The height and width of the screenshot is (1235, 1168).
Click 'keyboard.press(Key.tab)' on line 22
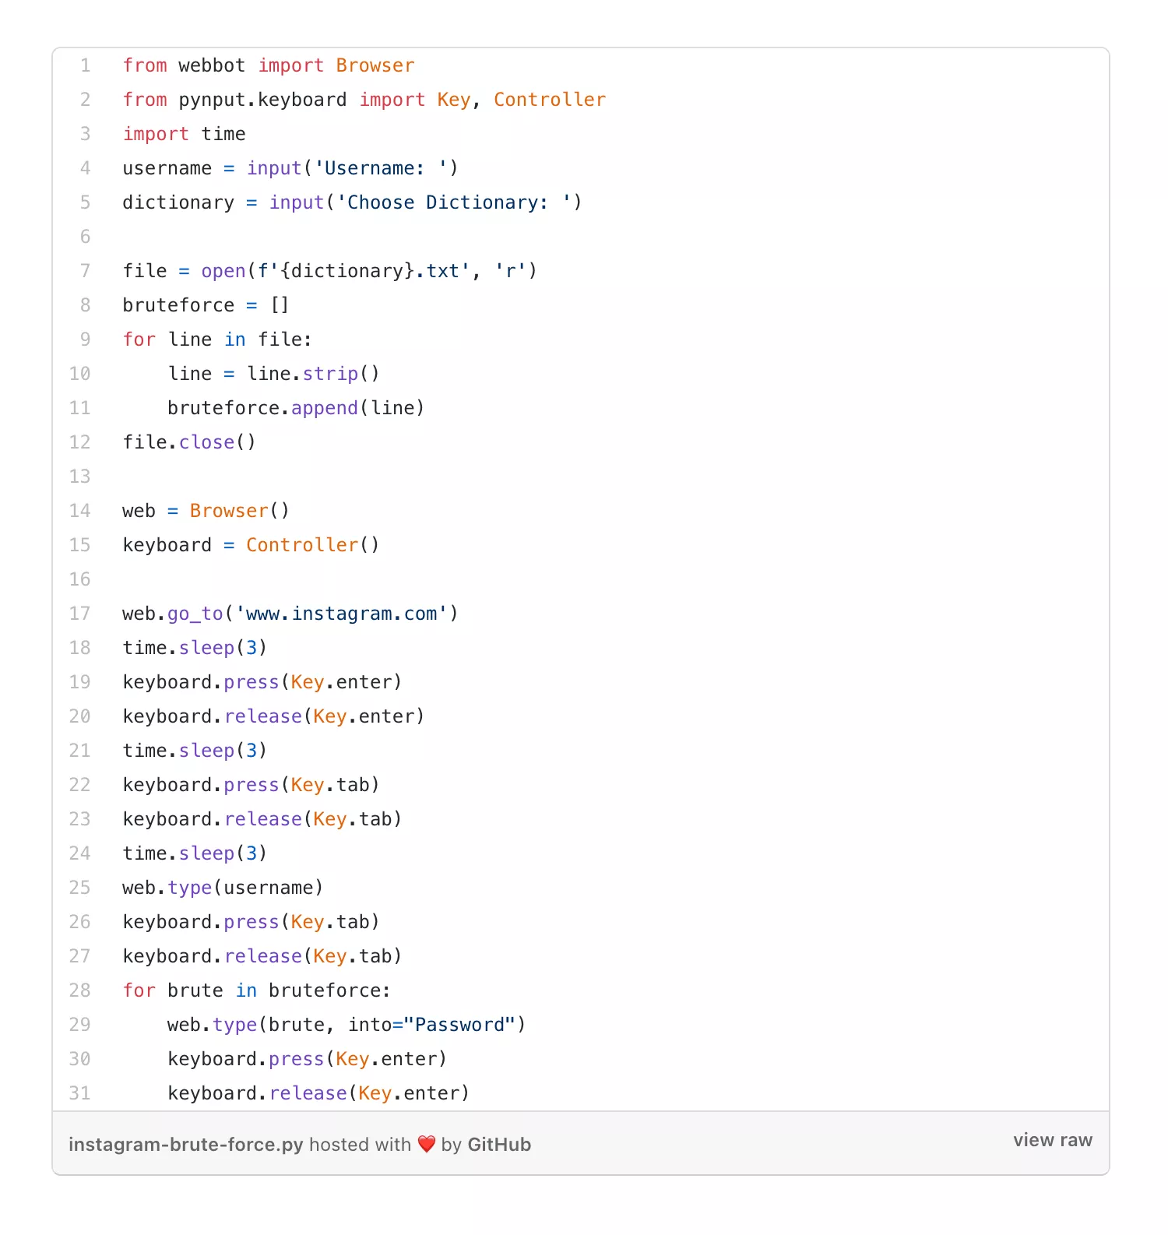[x=251, y=785]
